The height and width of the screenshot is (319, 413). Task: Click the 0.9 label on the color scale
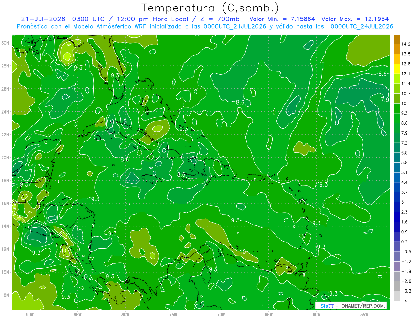pos(404,232)
